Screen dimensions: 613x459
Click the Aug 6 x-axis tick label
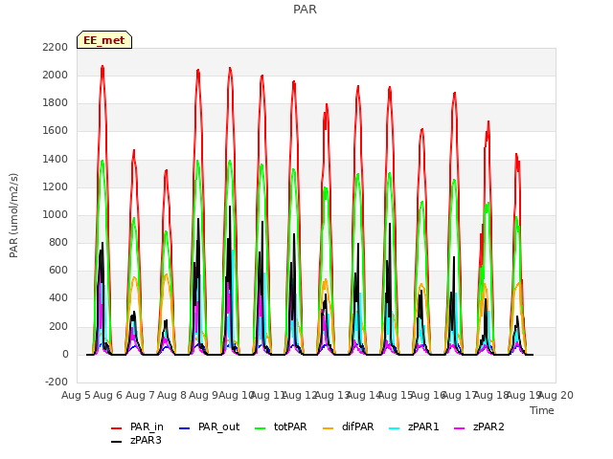tap(108, 395)
